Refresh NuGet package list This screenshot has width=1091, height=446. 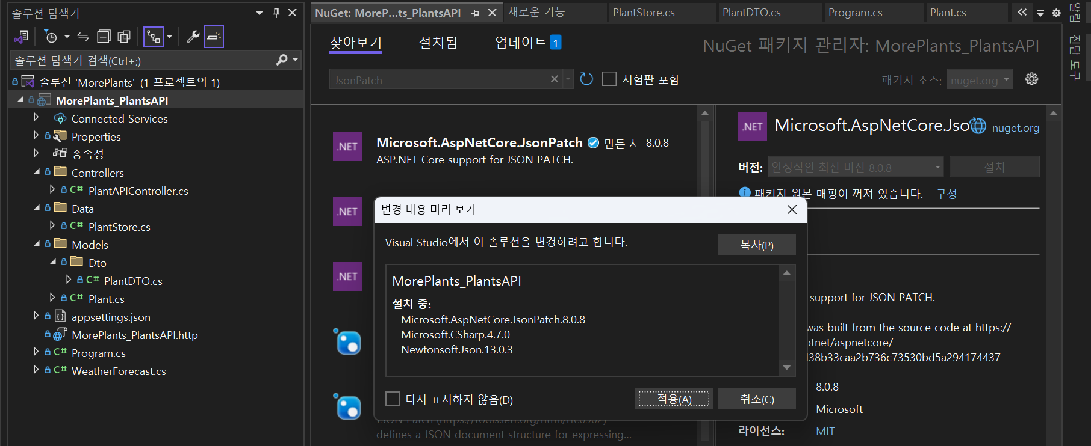[586, 79]
